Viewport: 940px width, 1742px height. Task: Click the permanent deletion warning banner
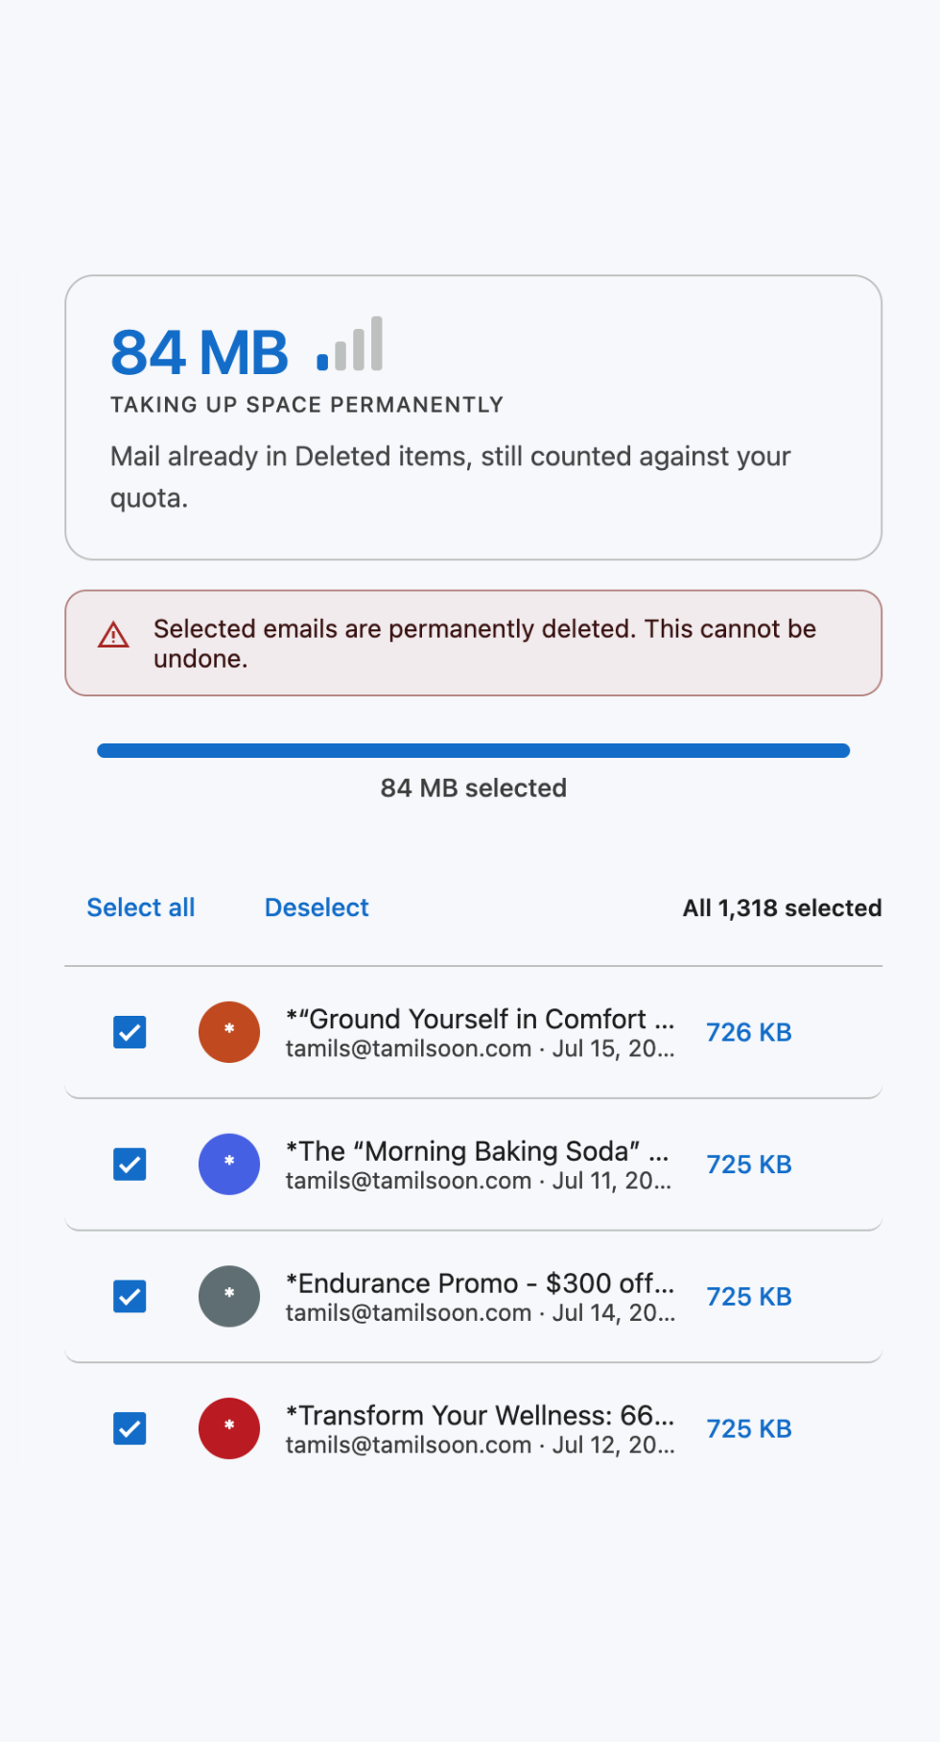click(474, 643)
